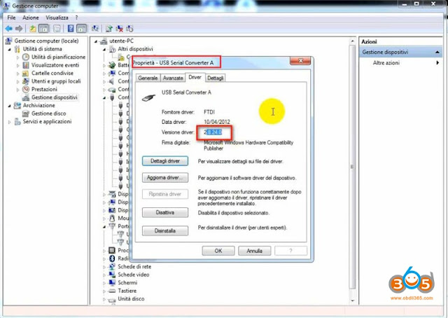Click the Unità disco drive icon

(112, 299)
